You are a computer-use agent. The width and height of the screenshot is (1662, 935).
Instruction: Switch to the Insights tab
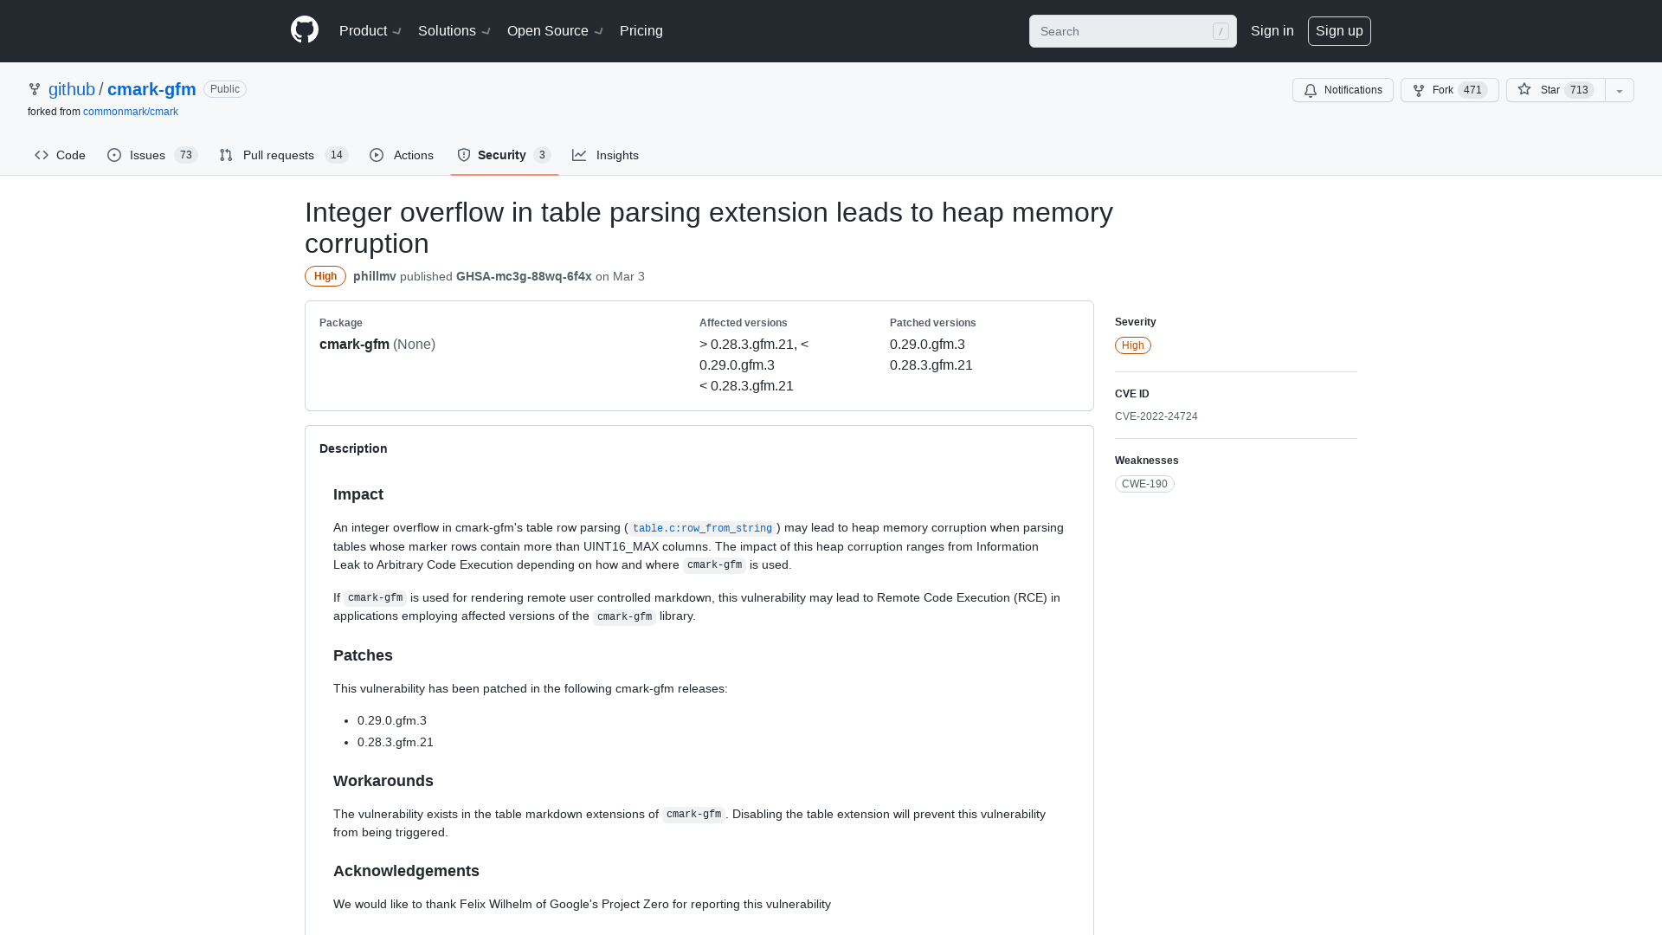coord(605,155)
